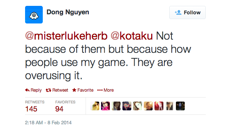This screenshot has height=132, width=236.
Task: Open the last dark user avatar
Action: coord(180,106)
